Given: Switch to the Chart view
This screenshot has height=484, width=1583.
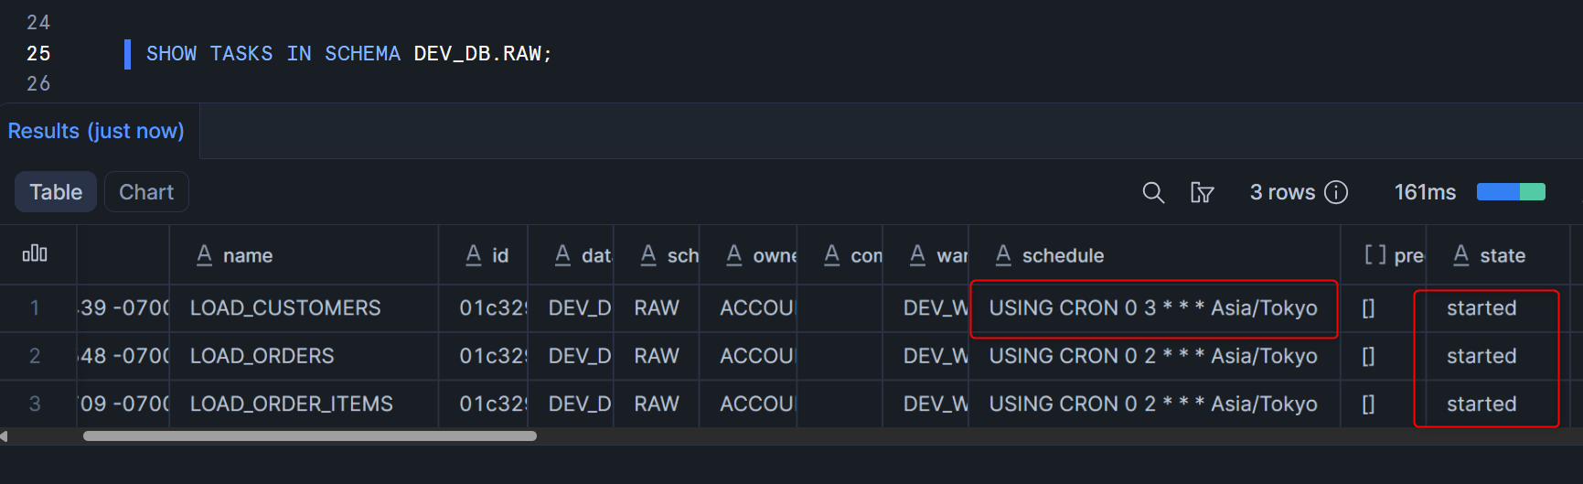Looking at the screenshot, I should tap(146, 192).
